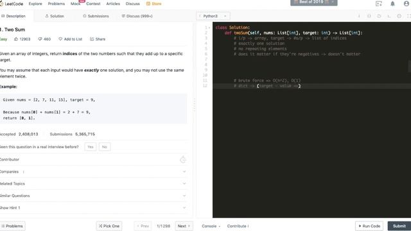Image resolution: width=411 pixels, height=231 pixels.
Task: Open the editor shortcuts icon next to reset
Action: point(389,16)
